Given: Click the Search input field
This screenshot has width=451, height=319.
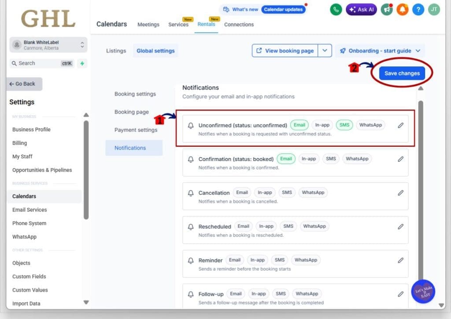Looking at the screenshot, I should point(42,63).
